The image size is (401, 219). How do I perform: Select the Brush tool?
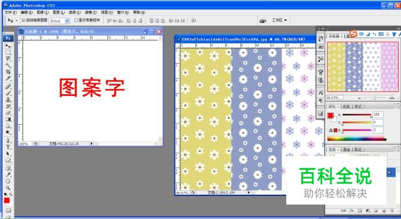(x=8, y=93)
